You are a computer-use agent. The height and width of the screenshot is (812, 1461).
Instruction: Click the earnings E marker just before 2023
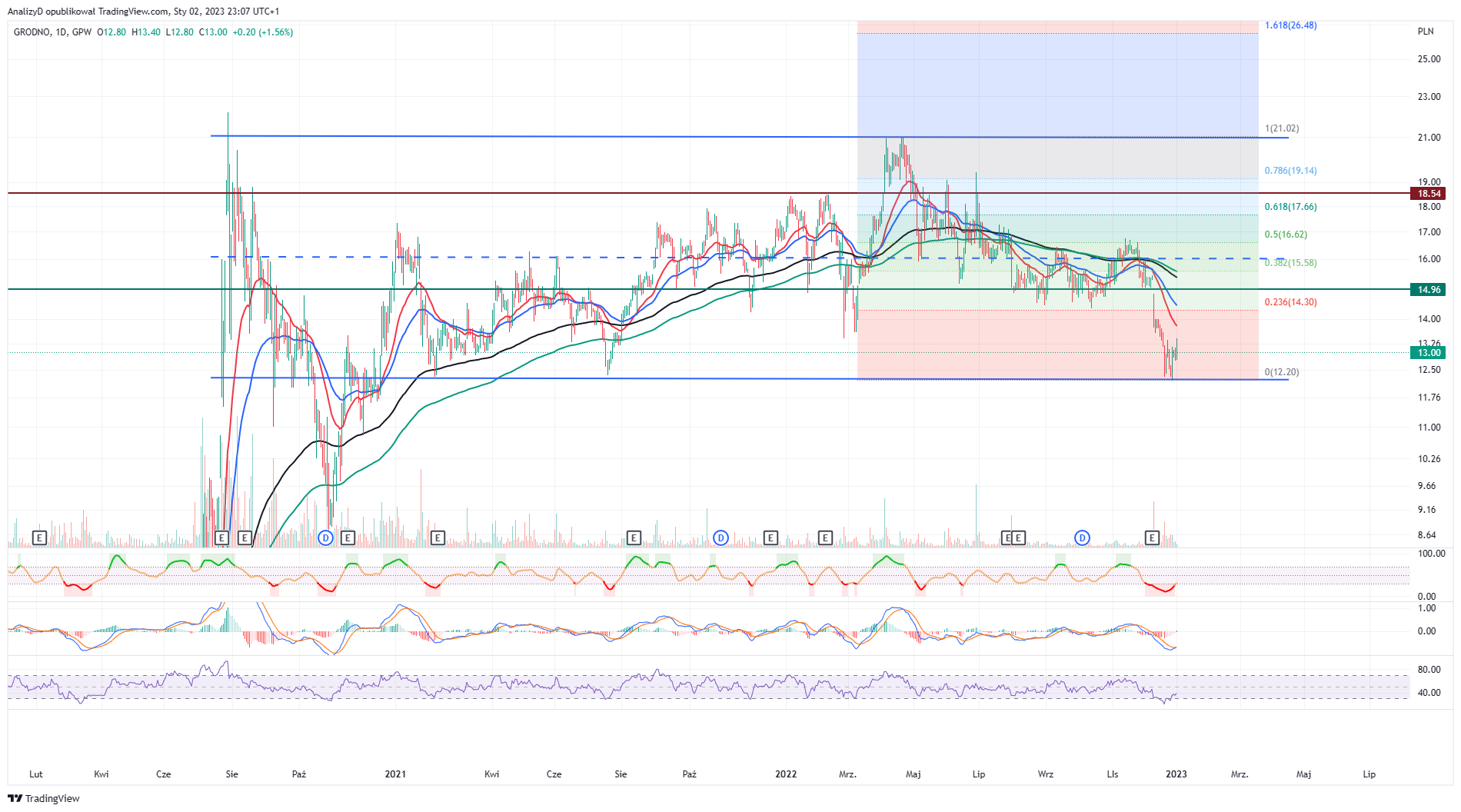tap(1152, 537)
